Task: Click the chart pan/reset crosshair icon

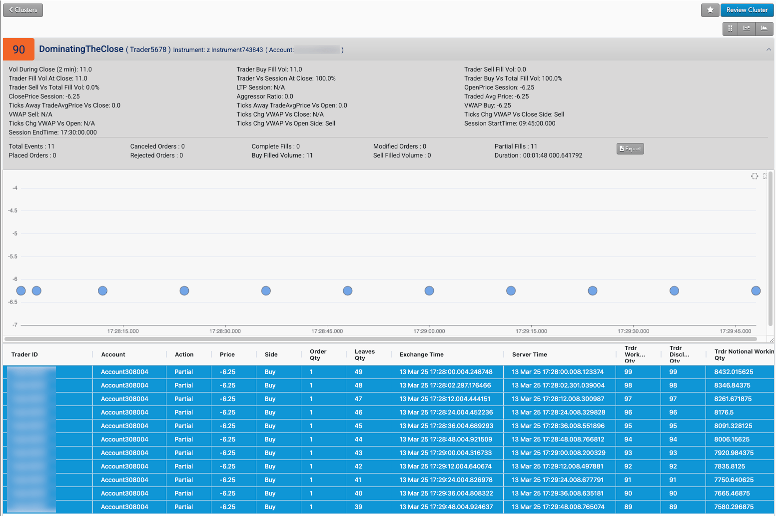Action: (x=755, y=176)
